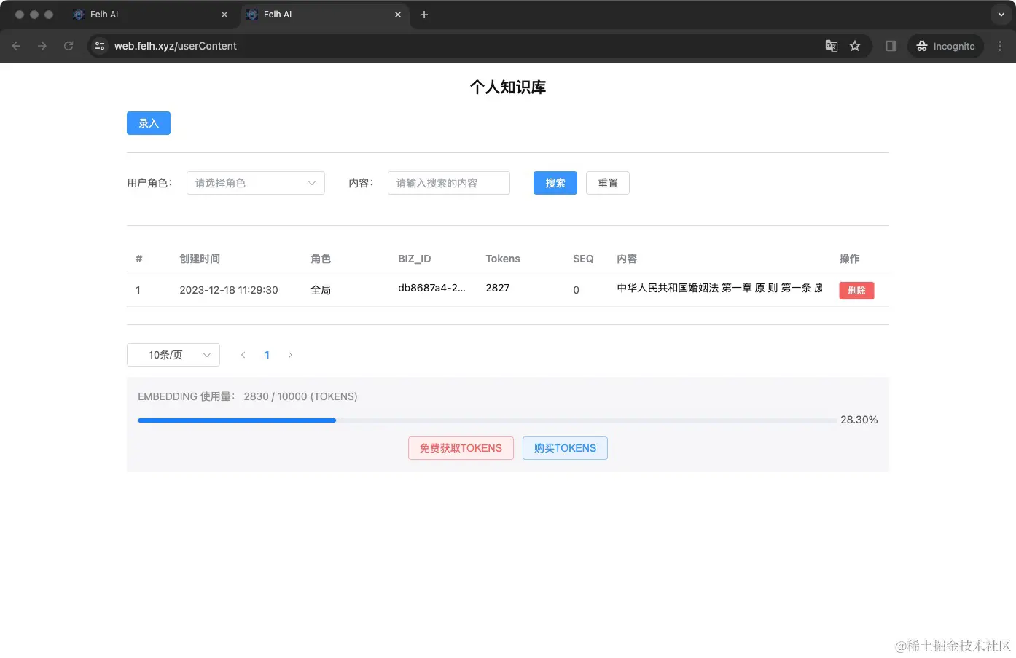Click the previous page left chevron
The height and width of the screenshot is (658, 1016).
pos(243,355)
